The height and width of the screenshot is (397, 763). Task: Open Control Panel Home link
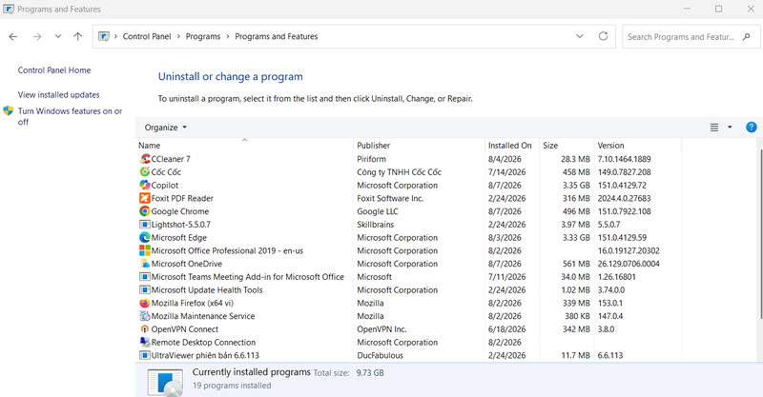[x=54, y=70]
